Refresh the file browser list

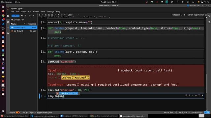coord(30,16)
